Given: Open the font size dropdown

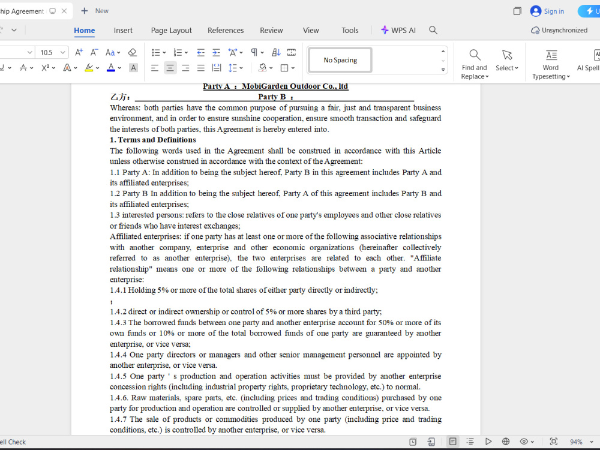Looking at the screenshot, I should pos(63,52).
